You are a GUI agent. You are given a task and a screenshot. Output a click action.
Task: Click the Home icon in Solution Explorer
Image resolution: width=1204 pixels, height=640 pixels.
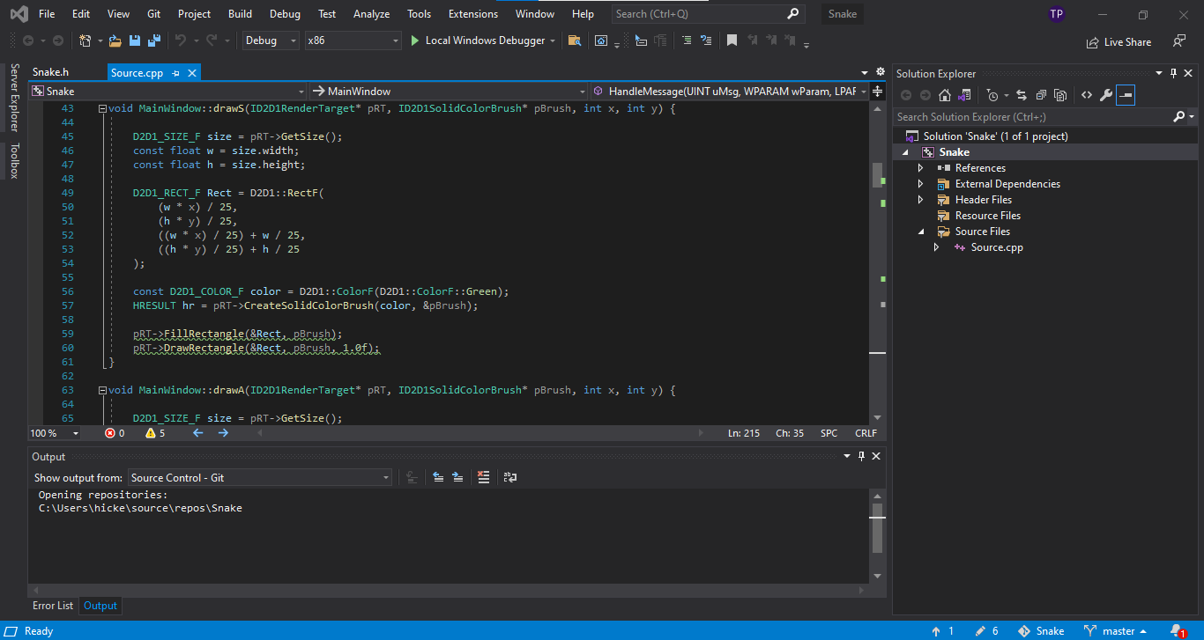coord(945,95)
